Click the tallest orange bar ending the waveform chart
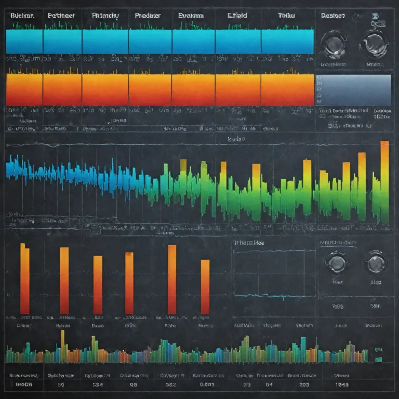The image size is (399, 399). [x=385, y=182]
